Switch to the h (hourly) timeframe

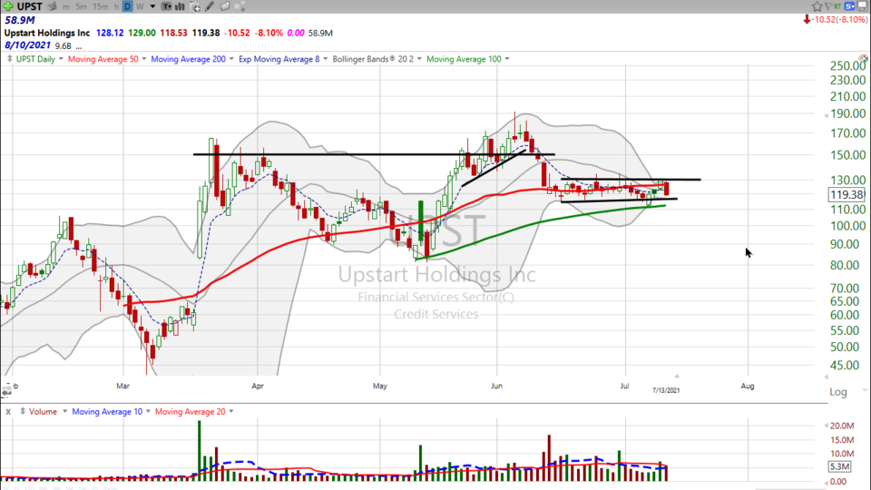click(117, 6)
